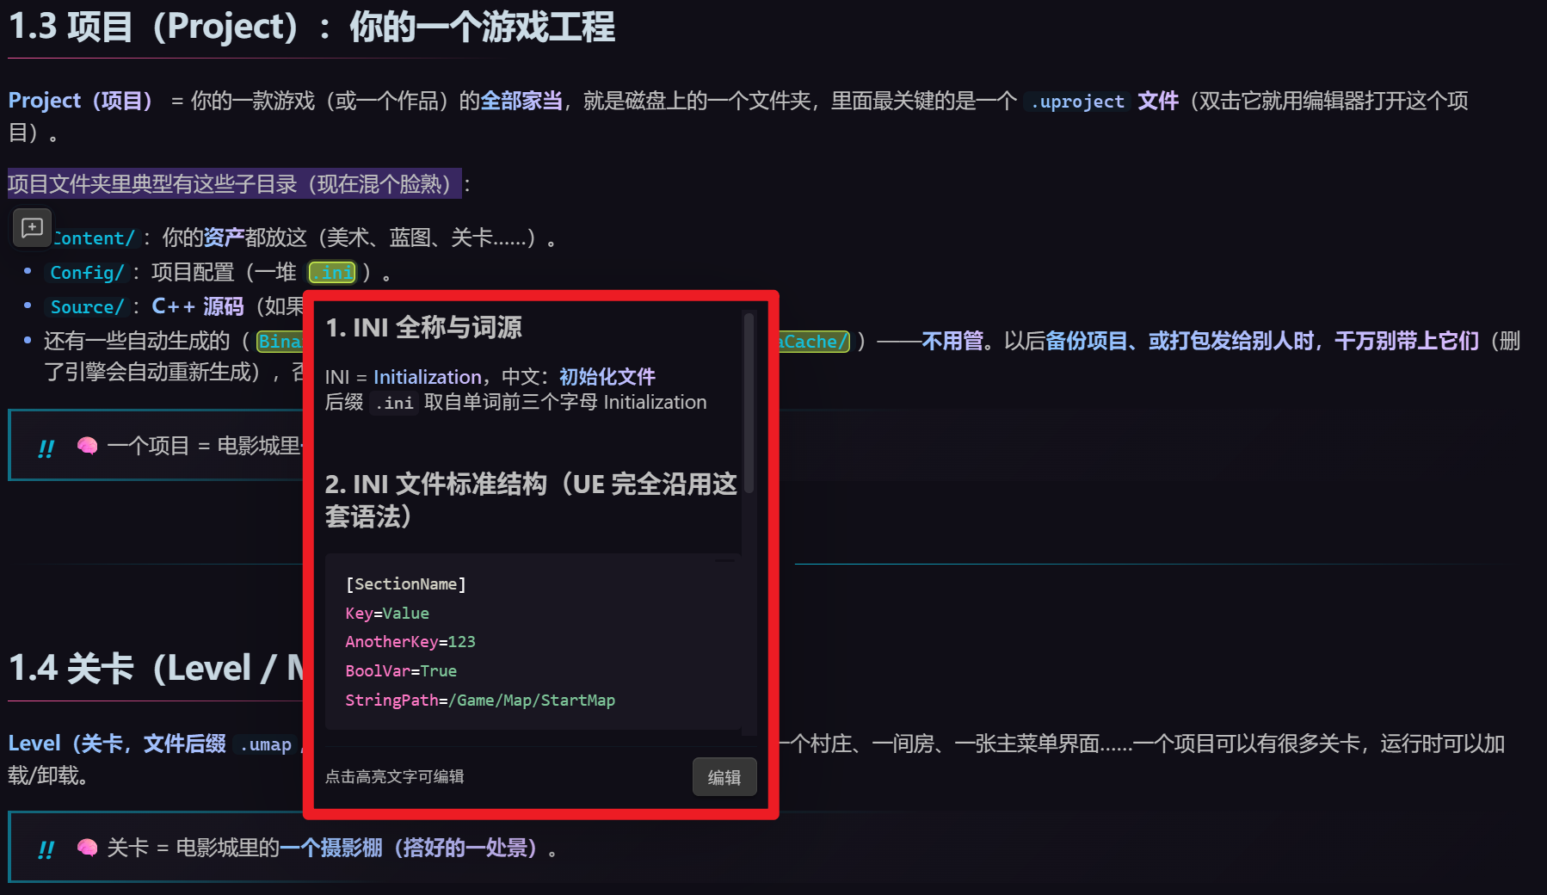Click the '初始化文件' bold text
Image resolution: width=1547 pixels, height=895 pixels.
point(607,377)
